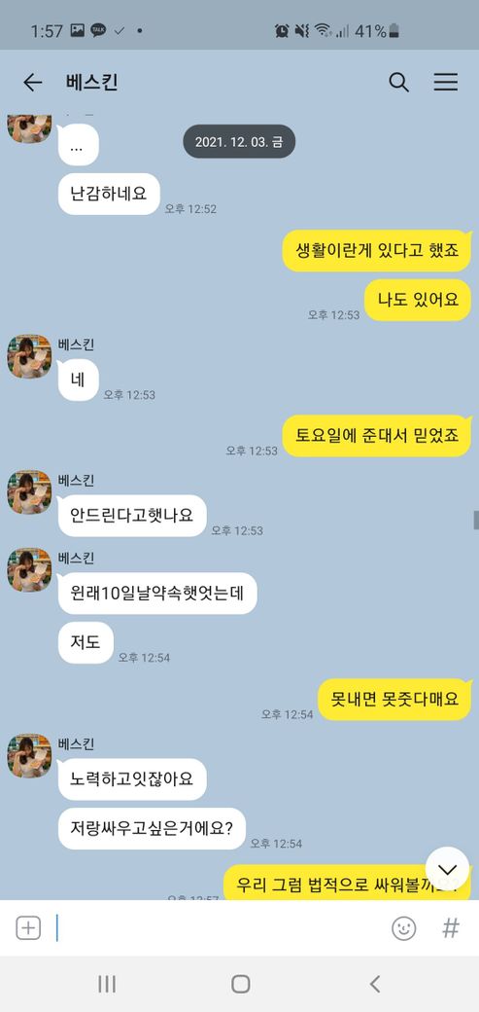The height and width of the screenshot is (1012, 479).
Task: Go back using the top-left arrow
Action: 32,83
